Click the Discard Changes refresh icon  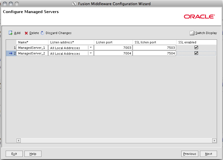[42, 33]
